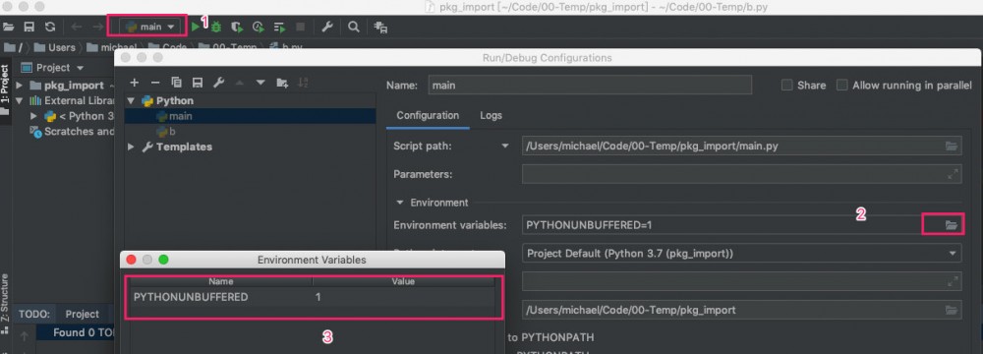
Task: Navigate Back arrow in main toolbar
Action: click(77, 27)
